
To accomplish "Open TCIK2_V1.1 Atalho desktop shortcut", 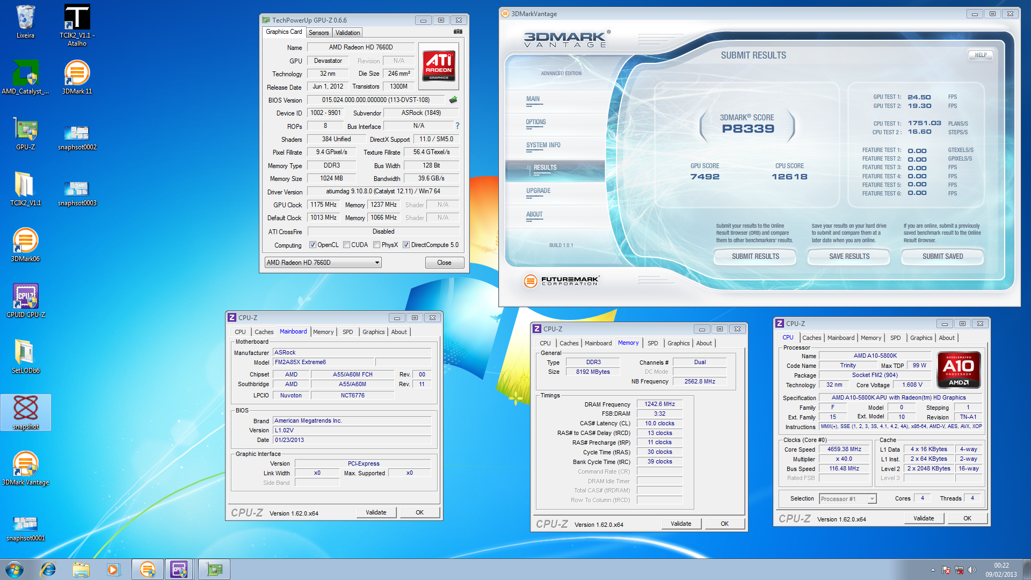I will (77, 25).
